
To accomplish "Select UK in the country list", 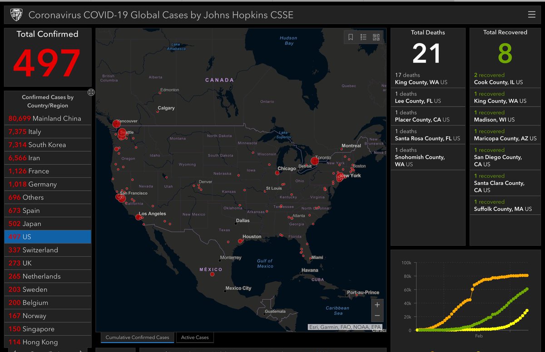I will tap(48, 263).
